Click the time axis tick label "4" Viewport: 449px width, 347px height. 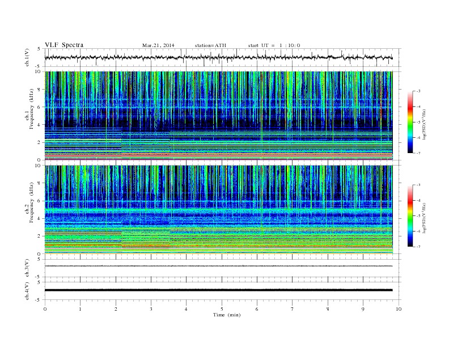point(186,309)
